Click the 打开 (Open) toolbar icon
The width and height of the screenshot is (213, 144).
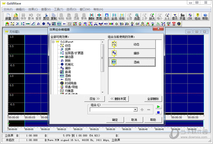(x=15, y=17)
